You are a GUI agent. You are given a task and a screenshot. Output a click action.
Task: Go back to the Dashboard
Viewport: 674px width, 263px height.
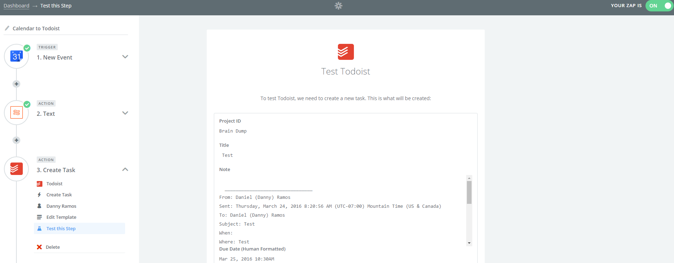[16, 6]
